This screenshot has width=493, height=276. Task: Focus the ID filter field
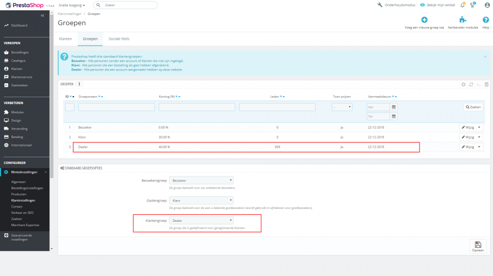click(70, 107)
